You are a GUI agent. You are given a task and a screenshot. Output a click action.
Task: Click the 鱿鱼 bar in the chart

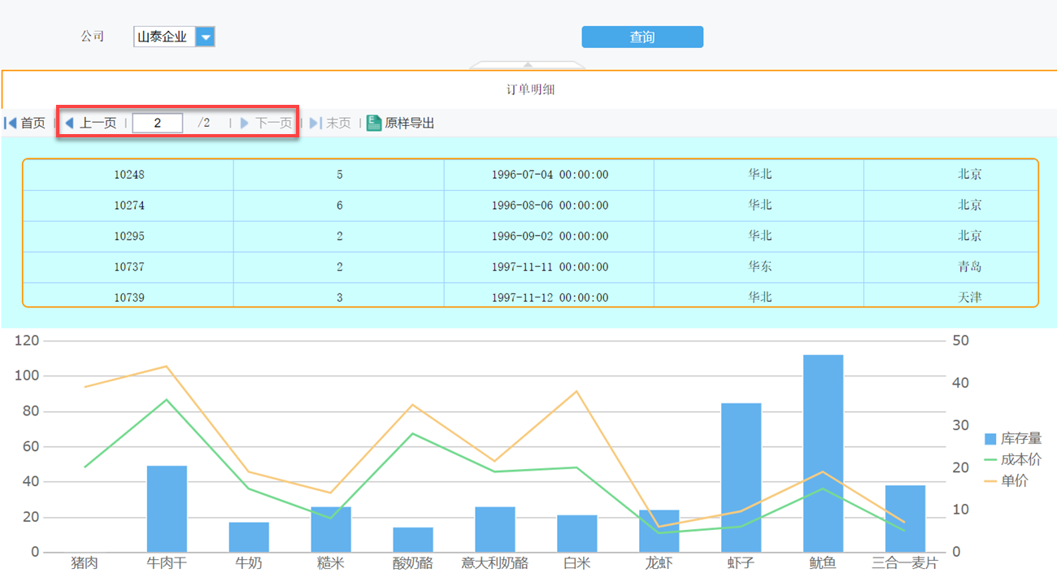823,454
